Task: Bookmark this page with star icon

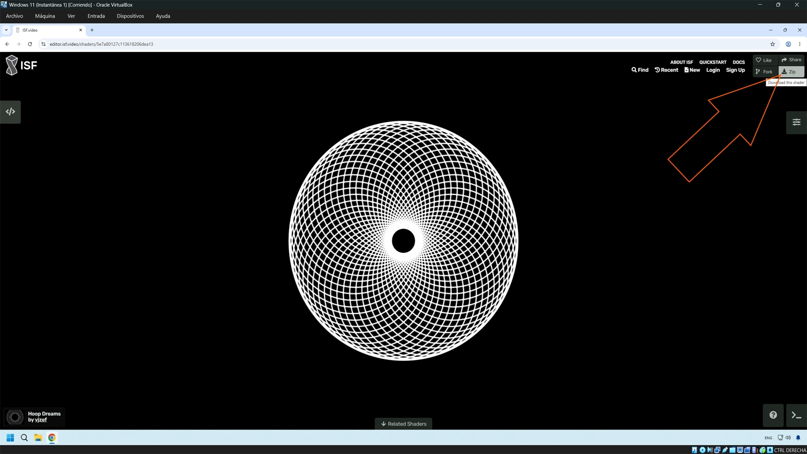Action: [772, 44]
